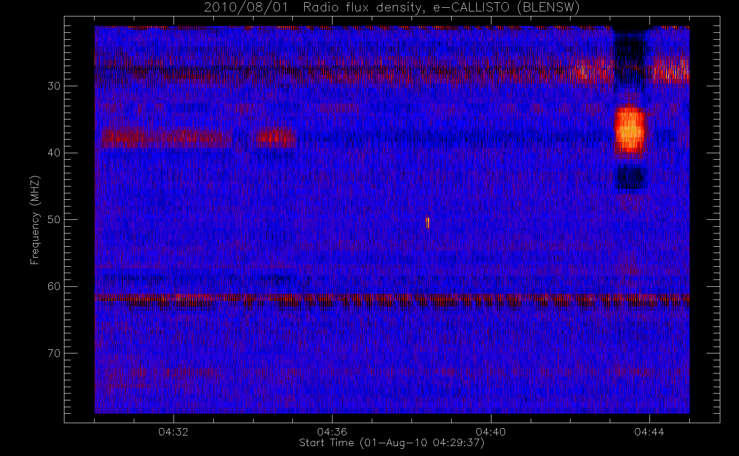Click the bright yellow-red burst near 04:43

point(629,130)
